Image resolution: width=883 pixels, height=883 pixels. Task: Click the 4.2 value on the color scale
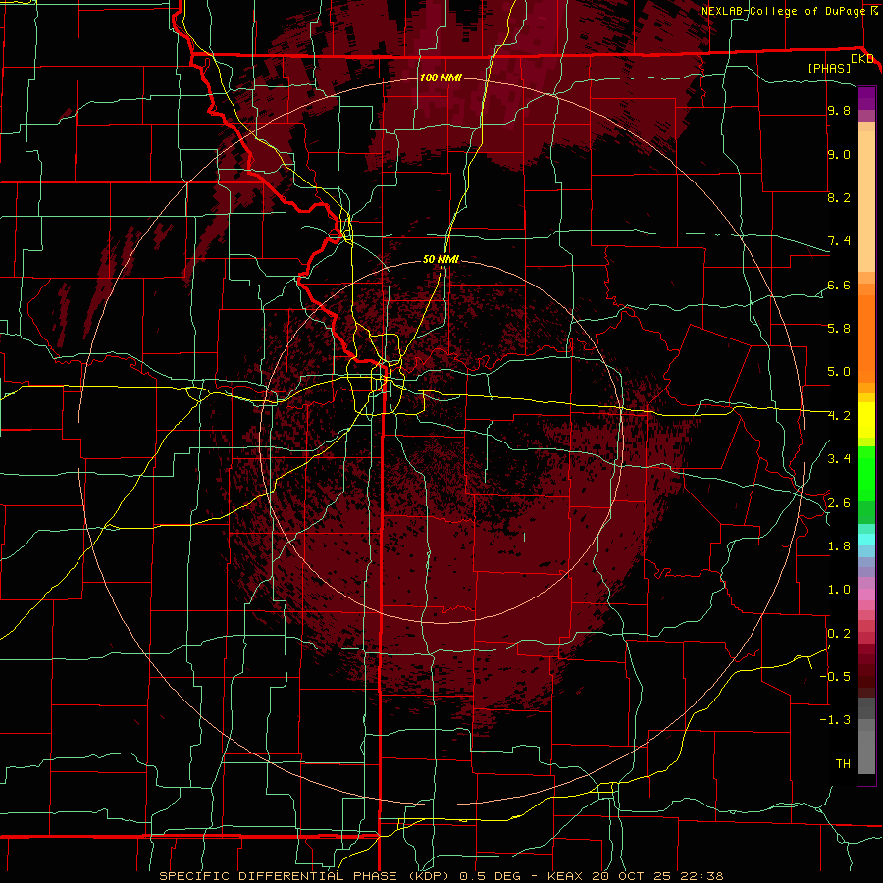839,416
